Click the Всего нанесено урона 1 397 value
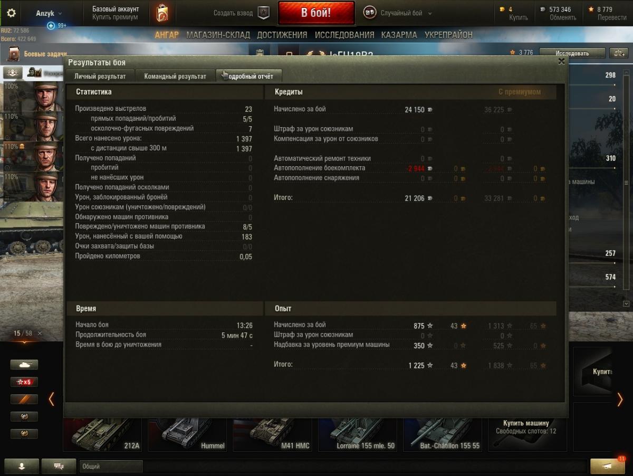 [244, 139]
